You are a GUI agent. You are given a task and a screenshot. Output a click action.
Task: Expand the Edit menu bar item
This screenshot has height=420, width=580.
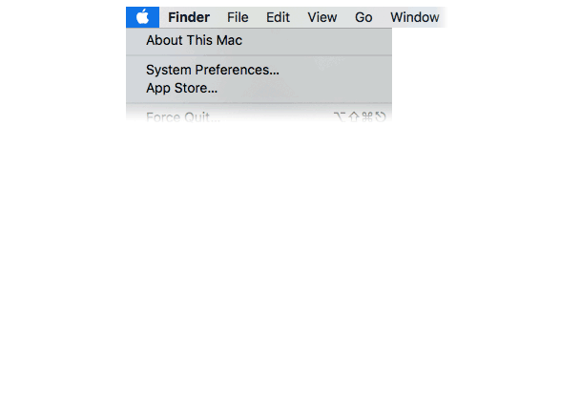[x=278, y=17]
